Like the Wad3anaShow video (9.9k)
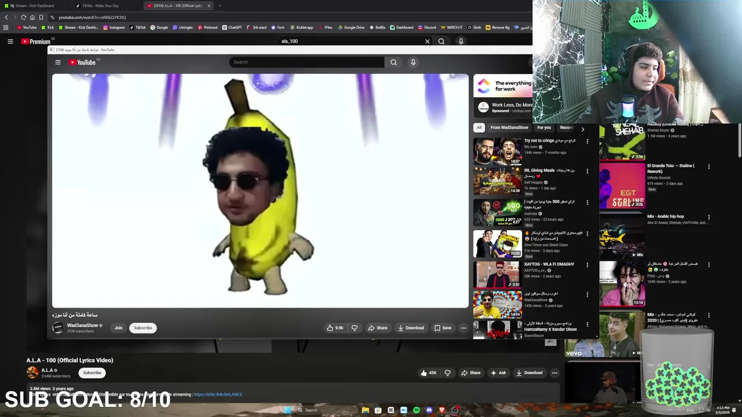Image resolution: width=742 pixels, height=417 pixels. pos(335,328)
